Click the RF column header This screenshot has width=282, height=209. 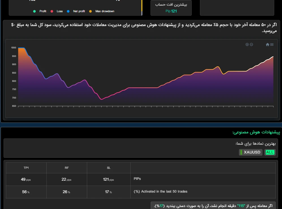point(66,168)
